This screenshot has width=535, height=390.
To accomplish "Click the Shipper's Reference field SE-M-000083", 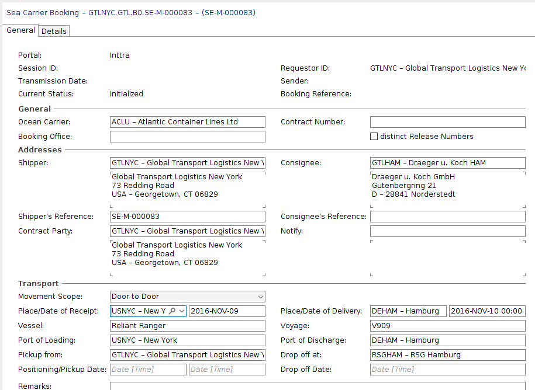I will tap(187, 217).
